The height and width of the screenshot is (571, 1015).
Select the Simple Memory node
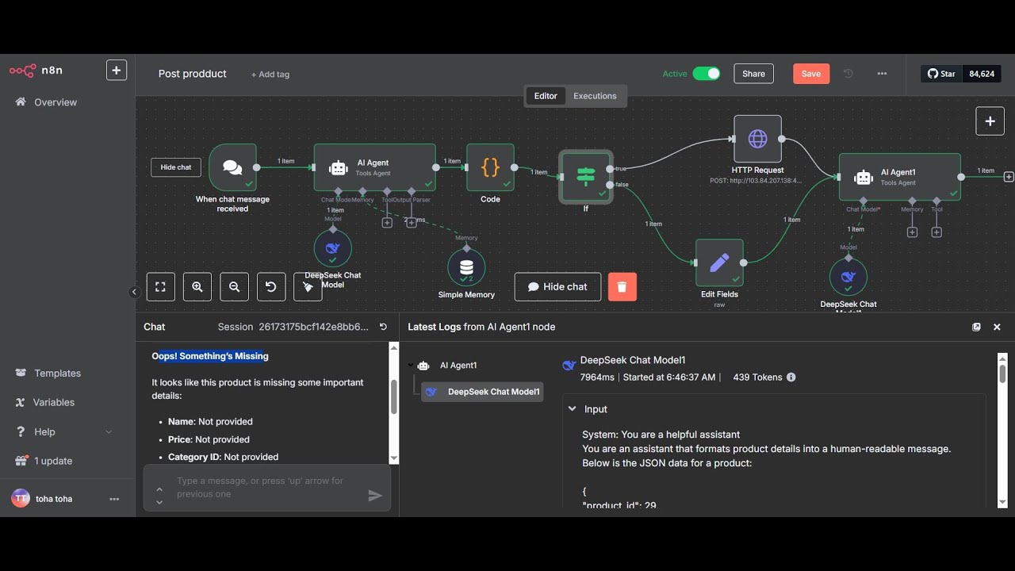466,268
